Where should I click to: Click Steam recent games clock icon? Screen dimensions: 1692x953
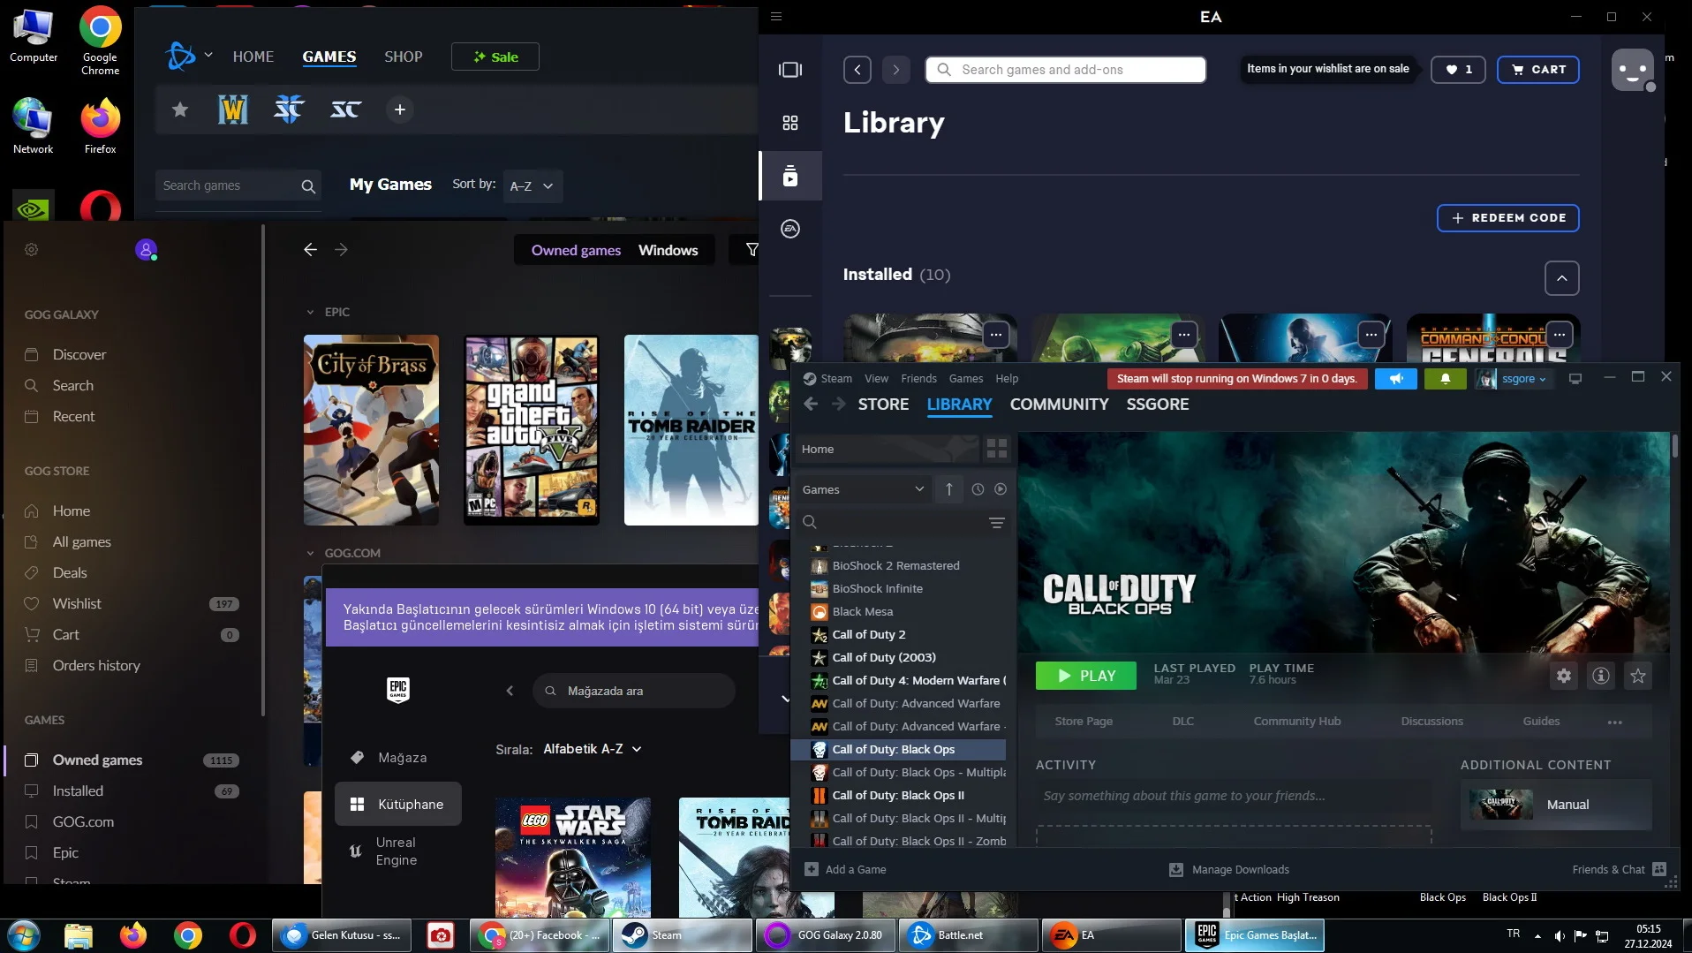[978, 489]
